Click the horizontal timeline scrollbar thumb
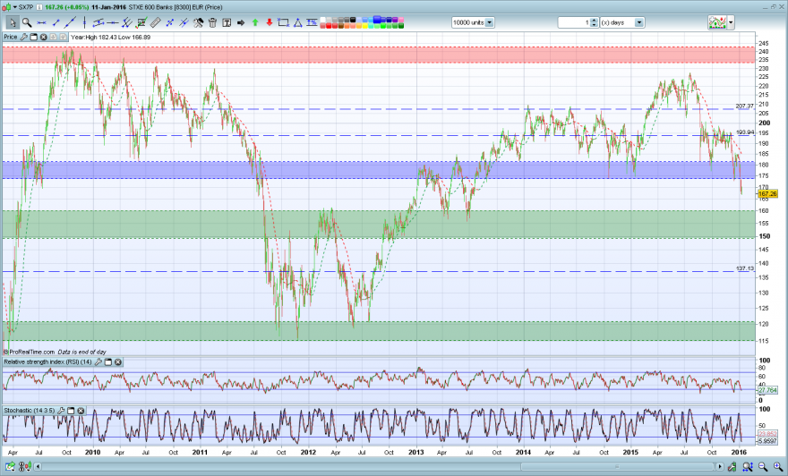The image size is (788, 476). pos(617,467)
